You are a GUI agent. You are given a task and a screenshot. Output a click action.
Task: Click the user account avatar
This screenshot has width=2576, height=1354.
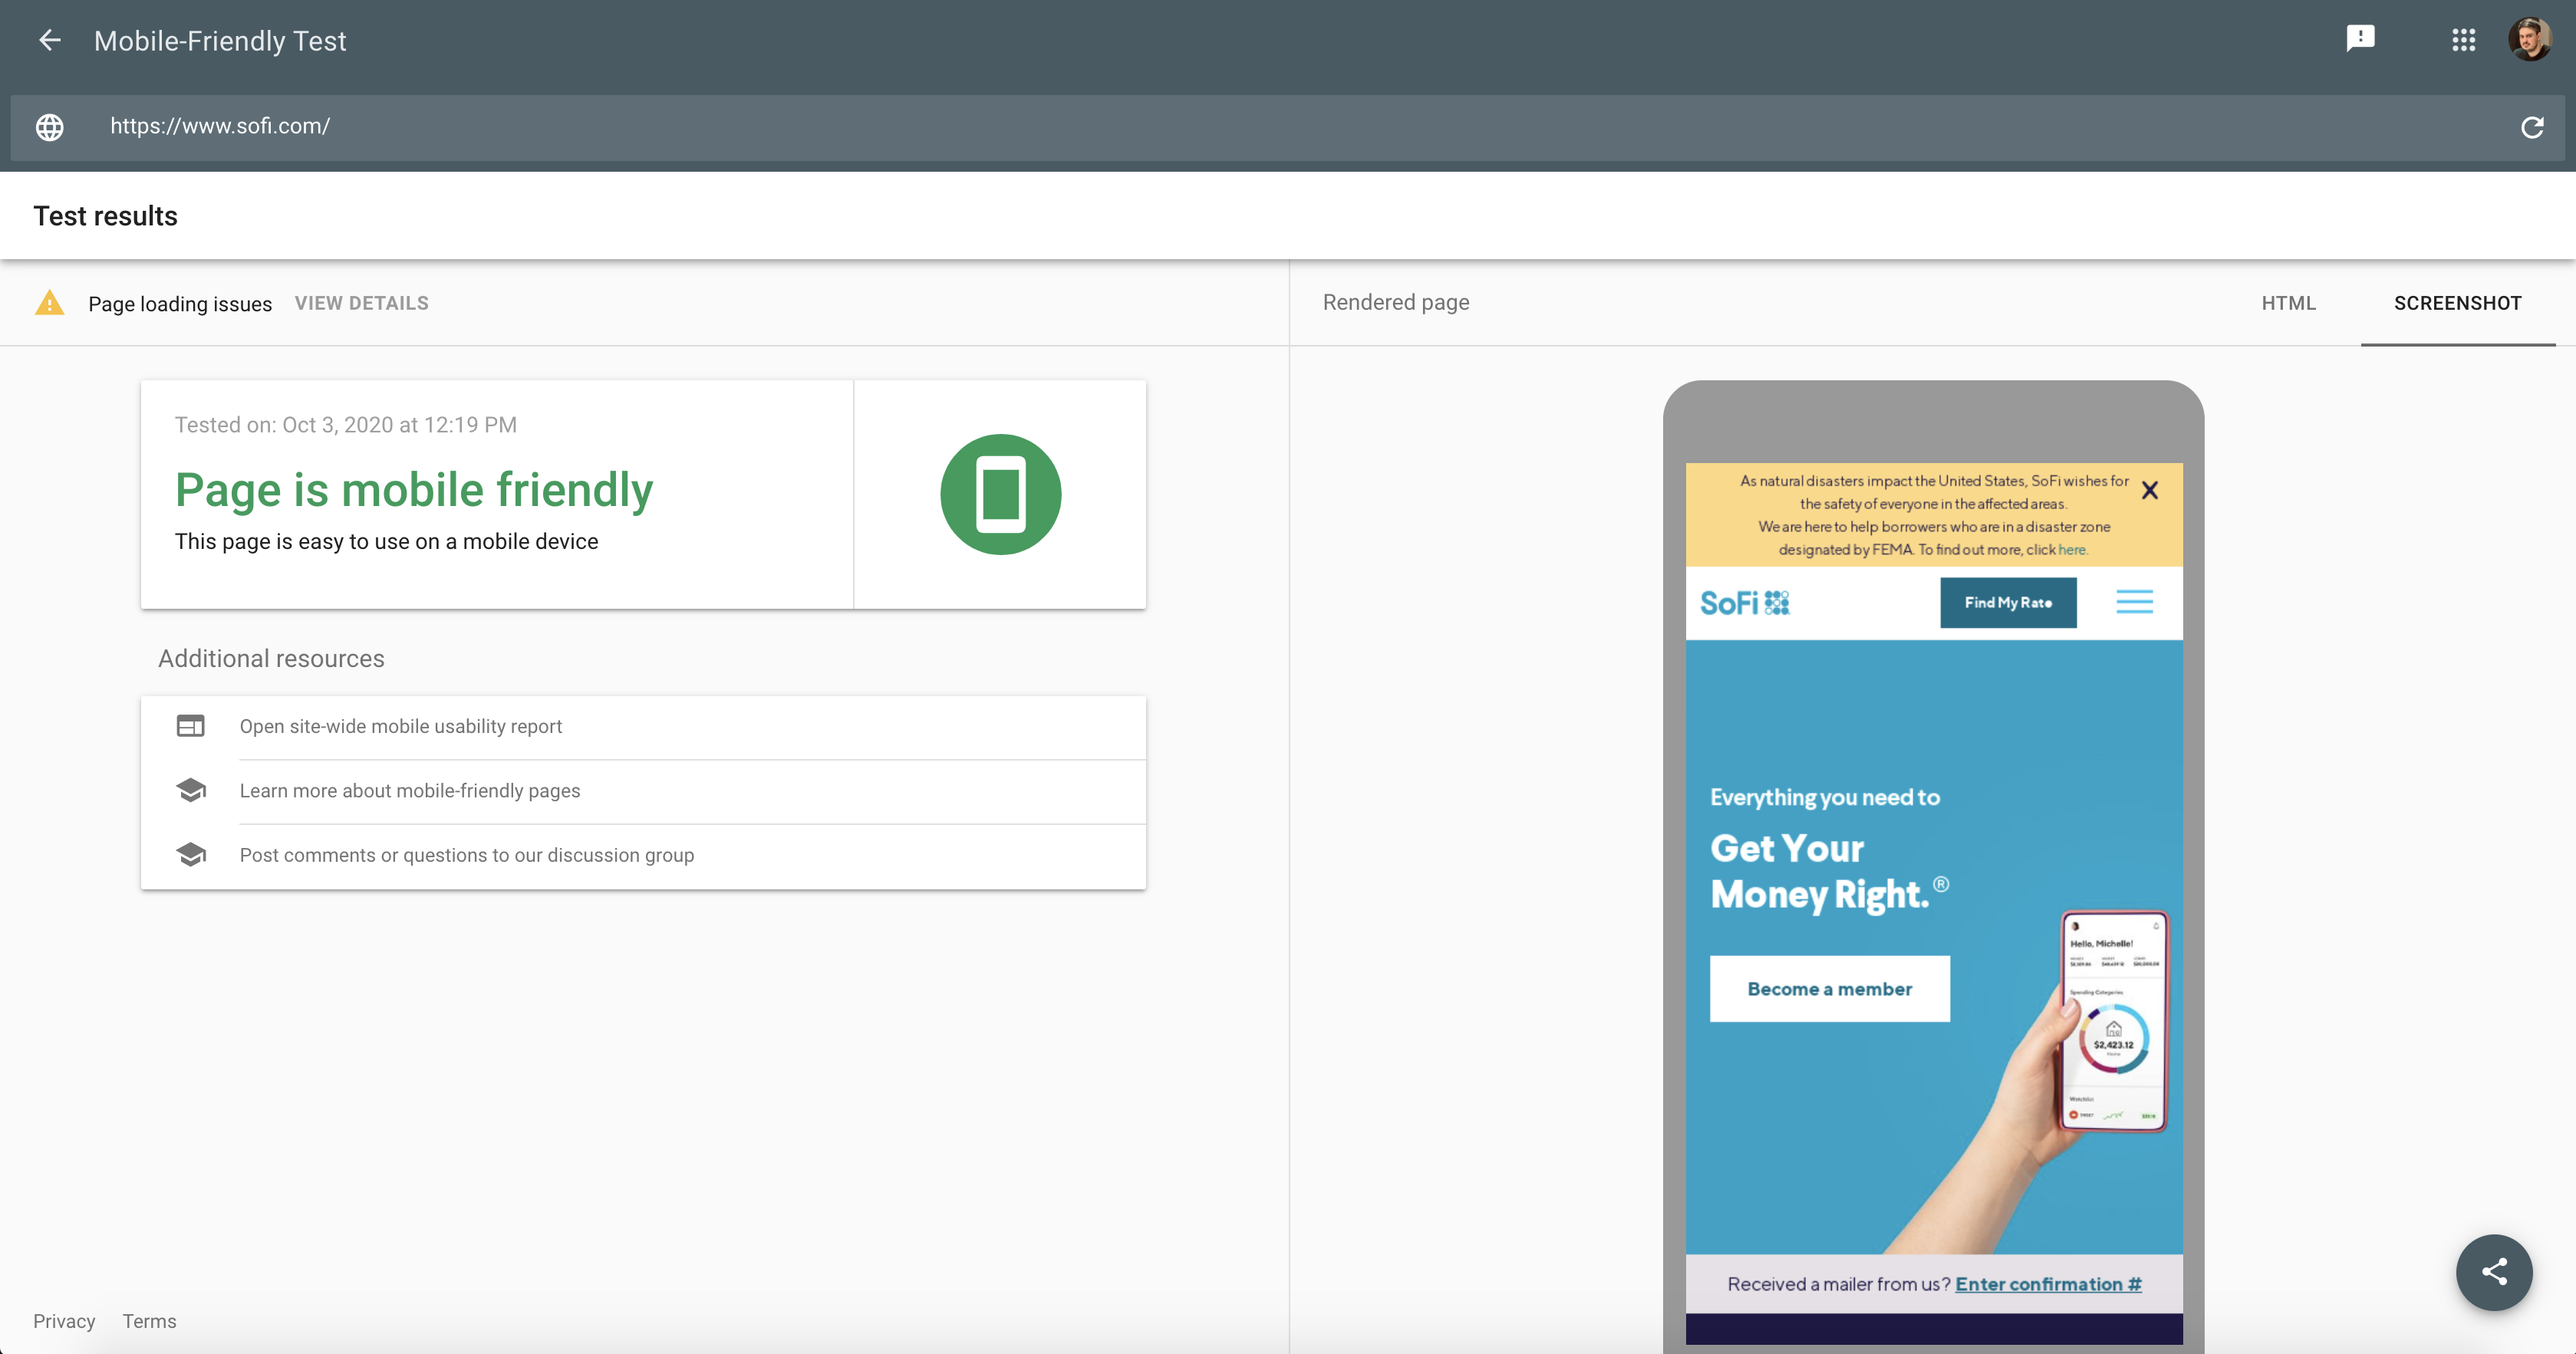(x=2530, y=40)
